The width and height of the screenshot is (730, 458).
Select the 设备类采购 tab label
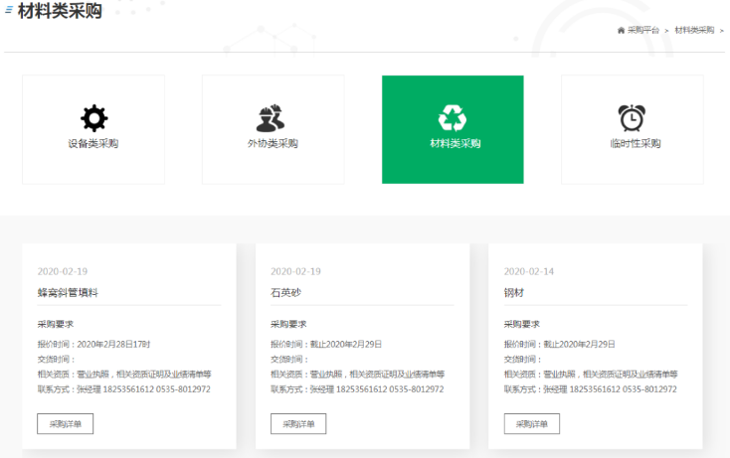click(93, 144)
